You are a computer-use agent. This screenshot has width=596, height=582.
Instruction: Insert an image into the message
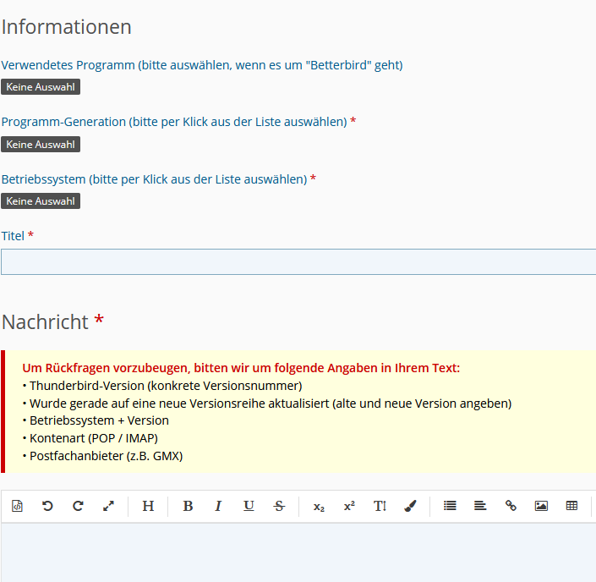[x=541, y=506]
